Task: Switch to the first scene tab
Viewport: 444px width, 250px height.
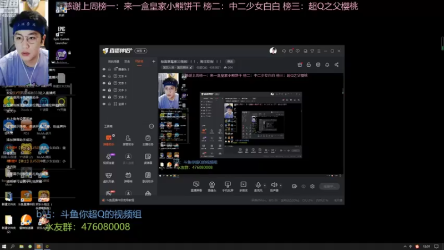Action: click(114, 62)
